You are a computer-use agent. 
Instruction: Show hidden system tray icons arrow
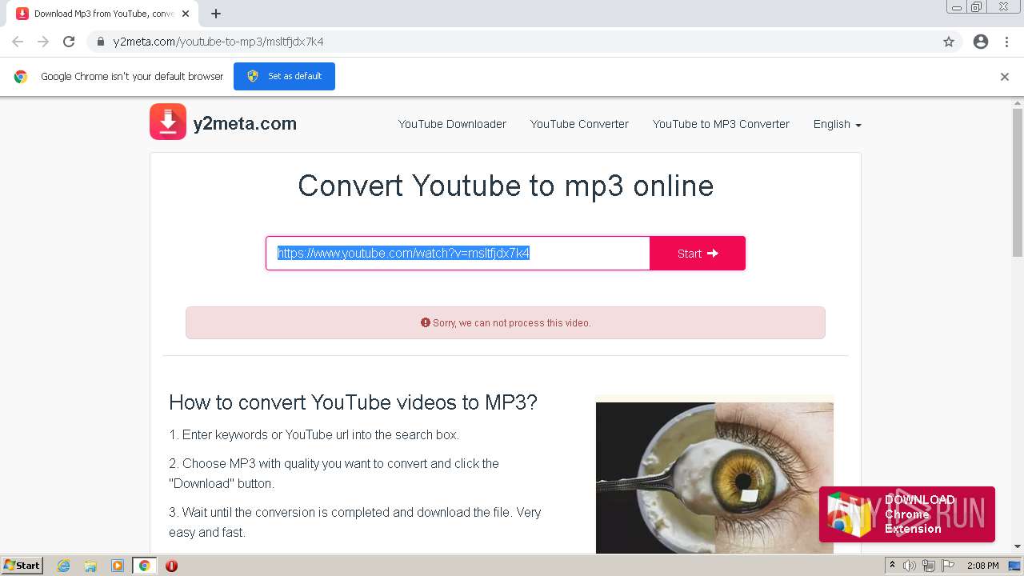pyautogui.click(x=892, y=566)
